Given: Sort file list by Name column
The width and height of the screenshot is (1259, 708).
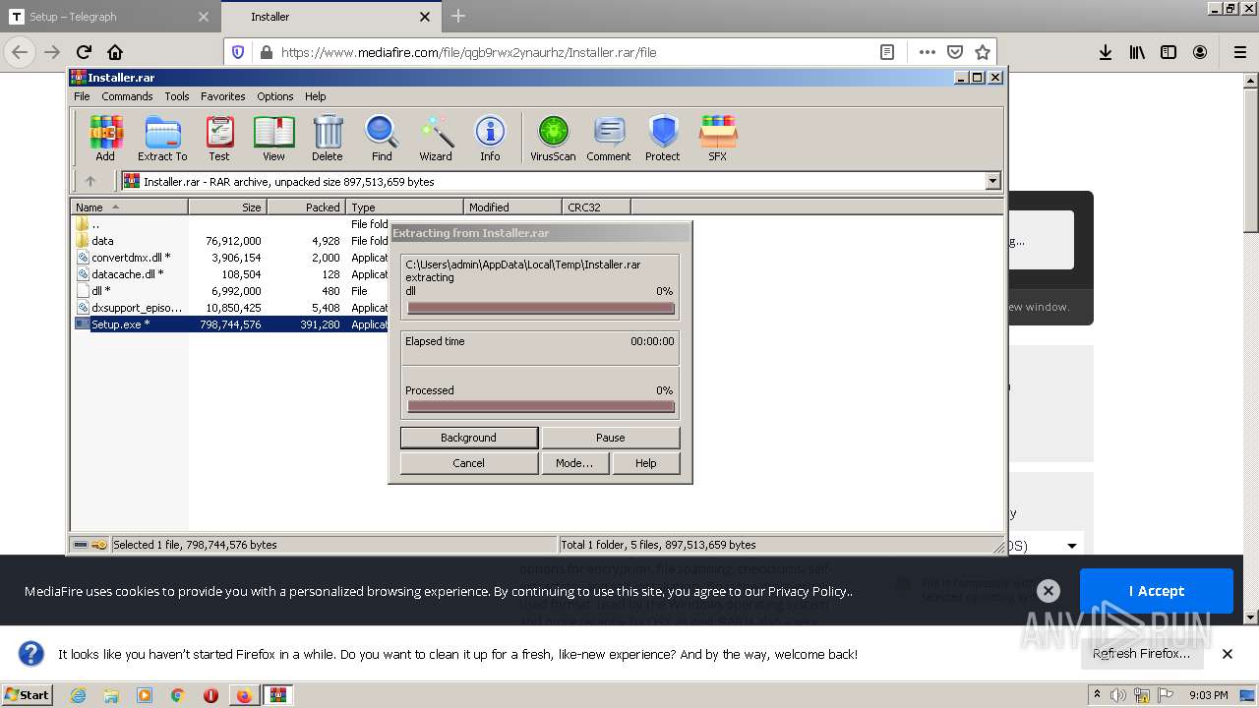Looking at the screenshot, I should [x=129, y=206].
